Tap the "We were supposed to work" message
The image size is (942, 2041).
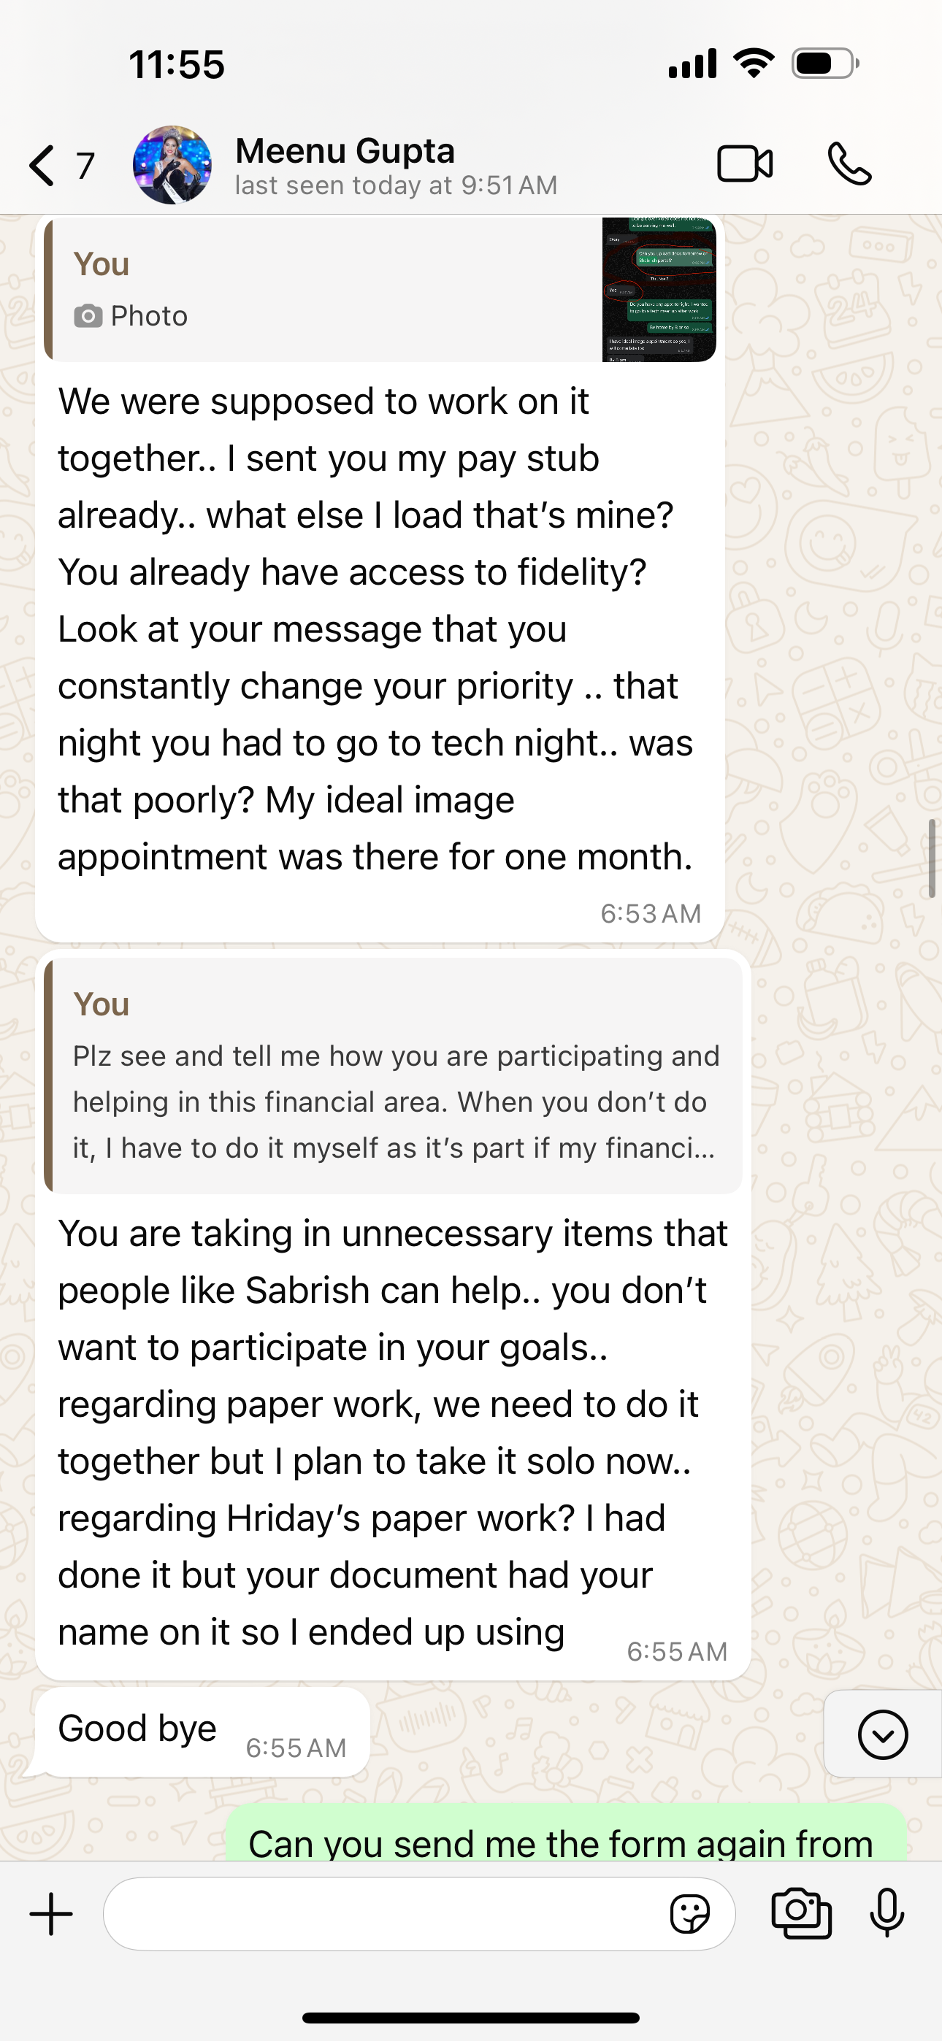tap(375, 629)
